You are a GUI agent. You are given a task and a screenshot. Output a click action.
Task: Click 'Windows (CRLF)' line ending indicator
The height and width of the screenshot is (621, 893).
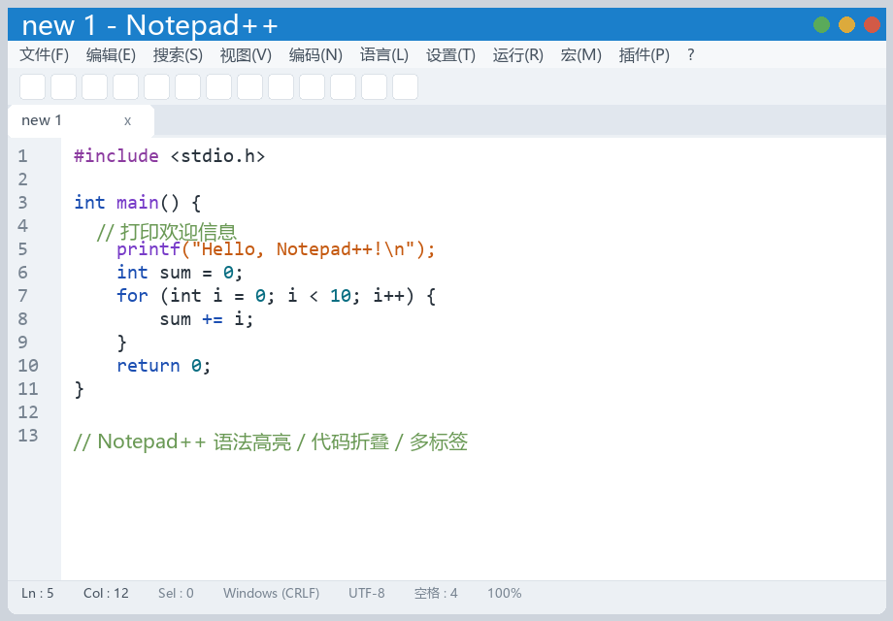click(271, 593)
